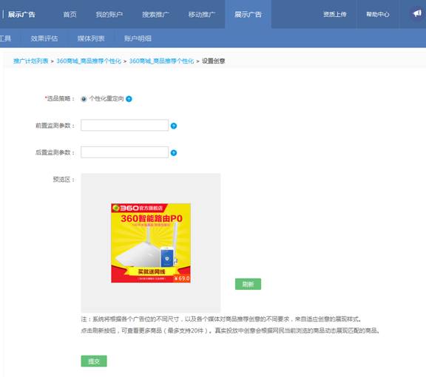This screenshot has height=377, width=426.
Task: Click the green 提交 button
Action: coord(94,361)
